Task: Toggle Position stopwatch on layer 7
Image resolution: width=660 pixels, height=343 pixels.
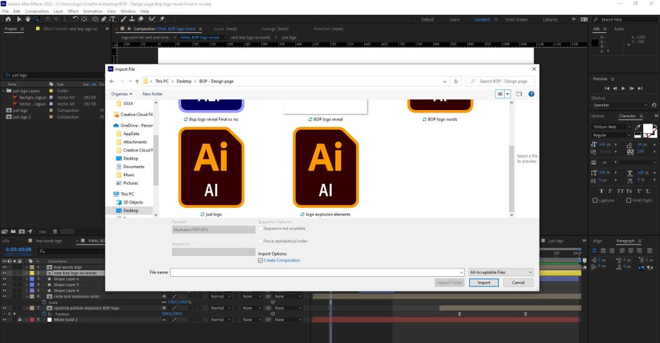Action: pyautogui.click(x=44, y=314)
